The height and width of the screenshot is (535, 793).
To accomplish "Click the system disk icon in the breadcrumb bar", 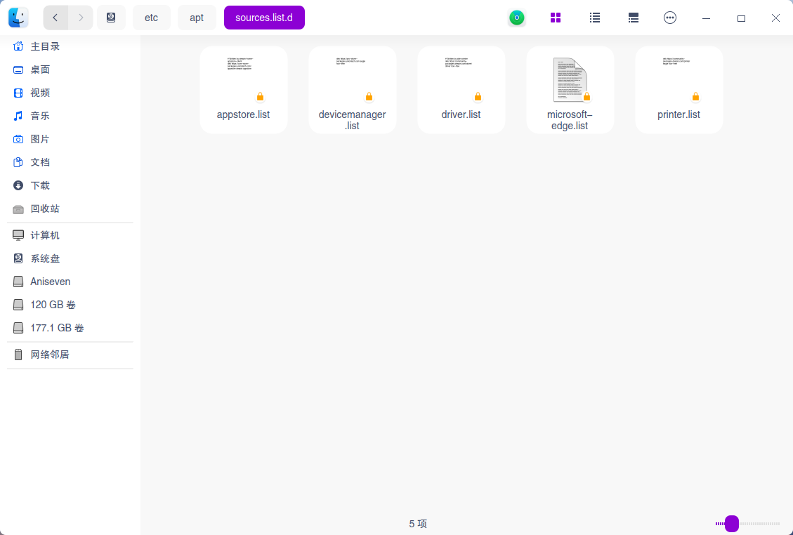I will [111, 18].
